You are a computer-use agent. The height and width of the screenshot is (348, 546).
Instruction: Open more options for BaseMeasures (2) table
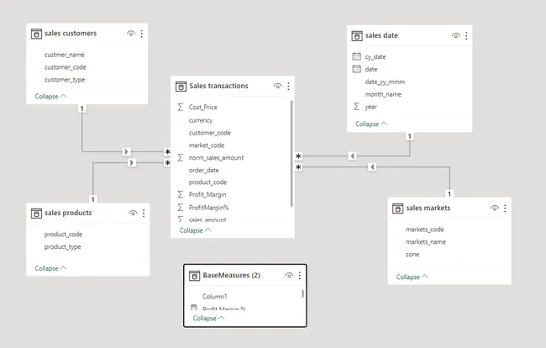click(300, 276)
